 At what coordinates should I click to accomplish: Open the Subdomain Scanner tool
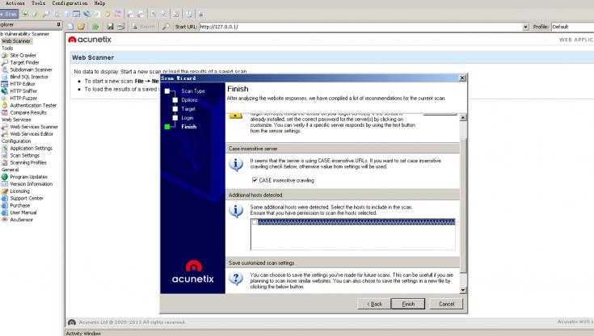(31, 69)
